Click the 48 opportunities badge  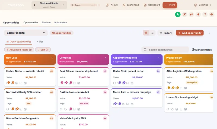click(x=62, y=33)
